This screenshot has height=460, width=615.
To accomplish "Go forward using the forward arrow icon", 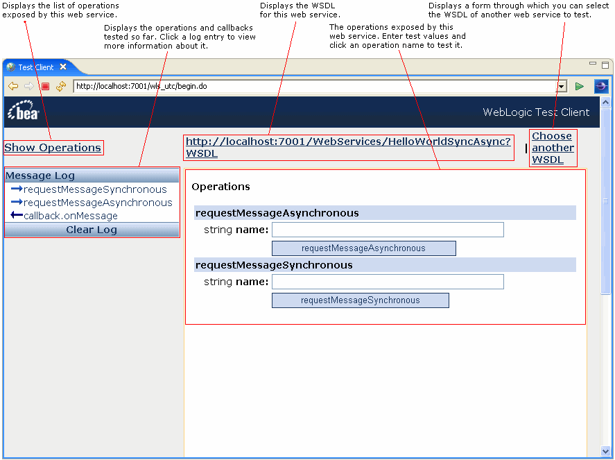I will tap(29, 86).
